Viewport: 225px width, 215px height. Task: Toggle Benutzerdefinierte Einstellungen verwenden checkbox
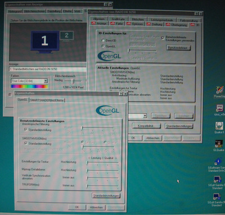(x=163, y=38)
